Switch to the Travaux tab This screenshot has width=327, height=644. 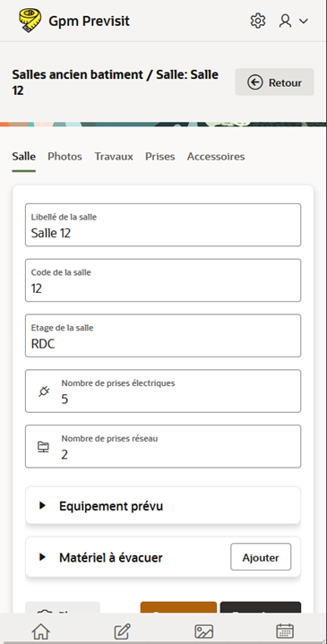[x=114, y=157]
